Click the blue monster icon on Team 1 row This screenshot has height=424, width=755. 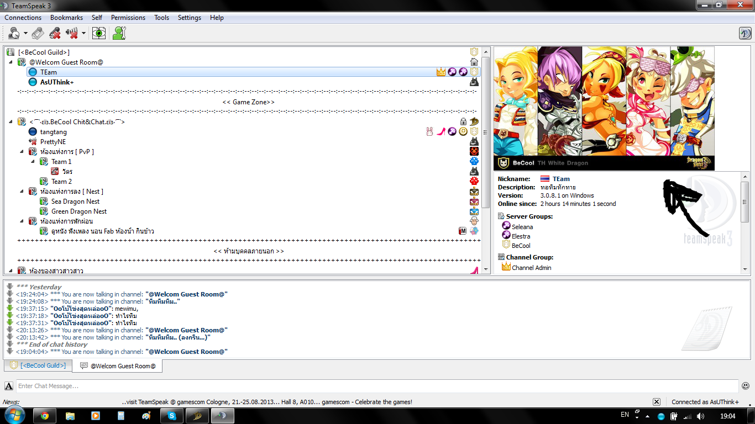(474, 161)
